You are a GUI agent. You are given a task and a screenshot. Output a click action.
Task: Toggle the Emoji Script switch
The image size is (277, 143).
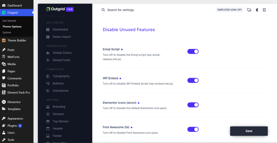pyautogui.click(x=193, y=51)
